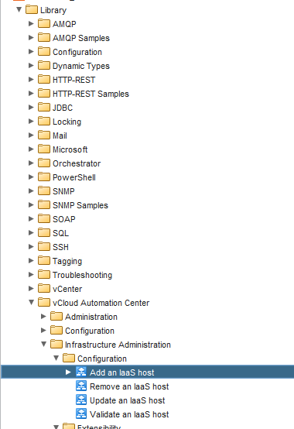Screen dimensions: 294x429
Task: Click the Validate an IaaS host workflow icon
Action: pyautogui.click(x=81, y=414)
